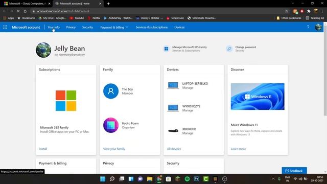Open the Chrome three-dot menu
327x184 pixels.
[x=322, y=11]
